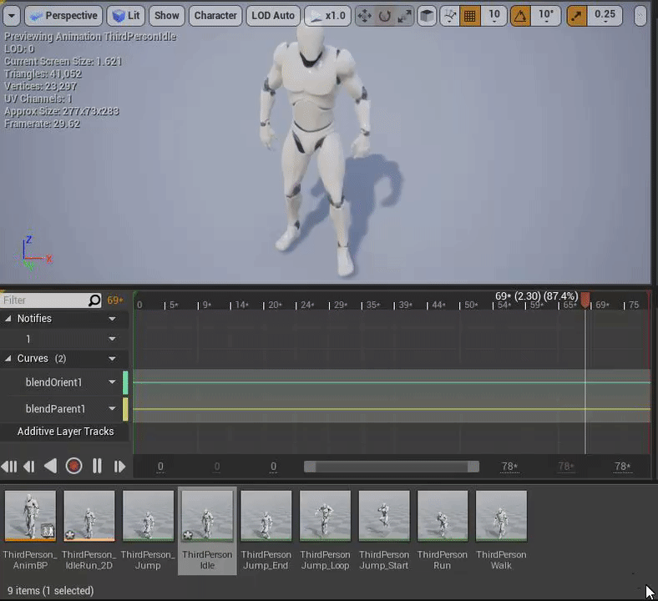Select the scale gizmo tool
This screenshot has height=601, width=658.
coord(404,16)
